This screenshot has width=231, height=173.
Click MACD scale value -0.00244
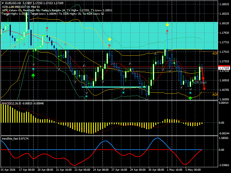224,133
